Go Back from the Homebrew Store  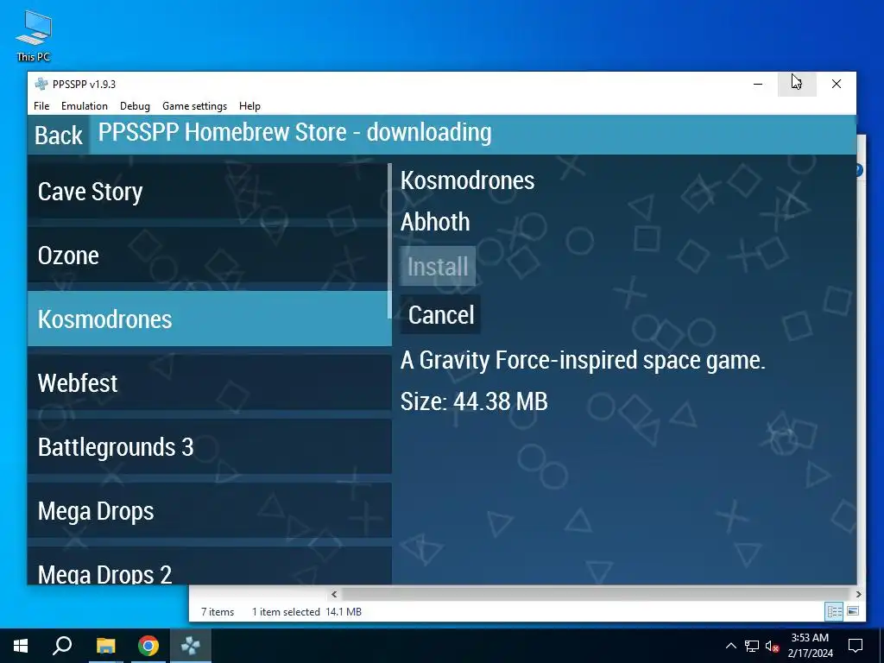59,136
